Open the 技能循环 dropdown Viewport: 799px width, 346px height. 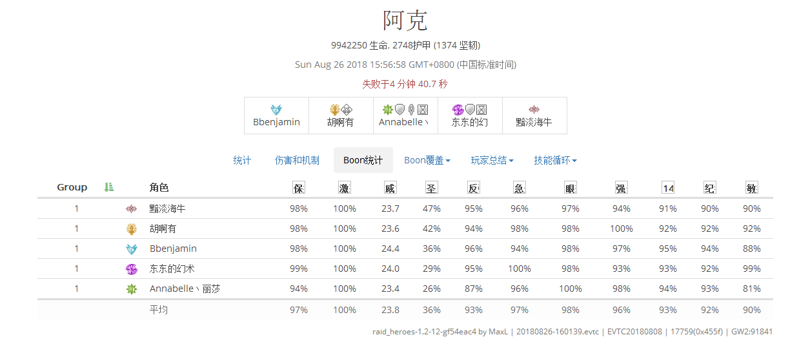point(555,160)
